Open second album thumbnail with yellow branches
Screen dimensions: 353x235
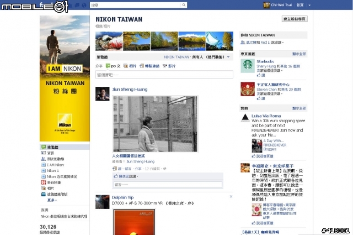[137, 41]
